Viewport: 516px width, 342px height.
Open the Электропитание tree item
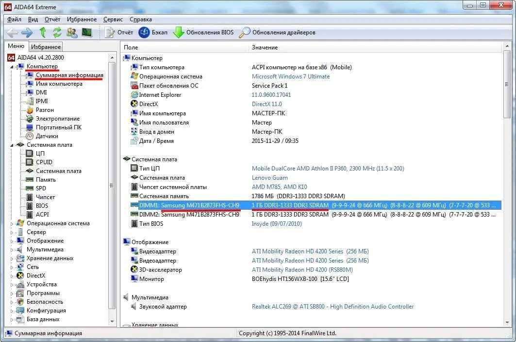tap(58, 119)
